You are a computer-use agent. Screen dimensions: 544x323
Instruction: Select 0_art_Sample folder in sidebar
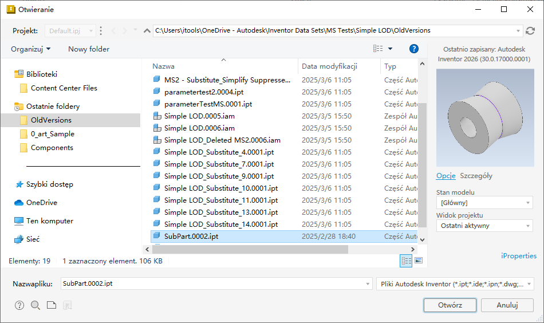point(52,134)
